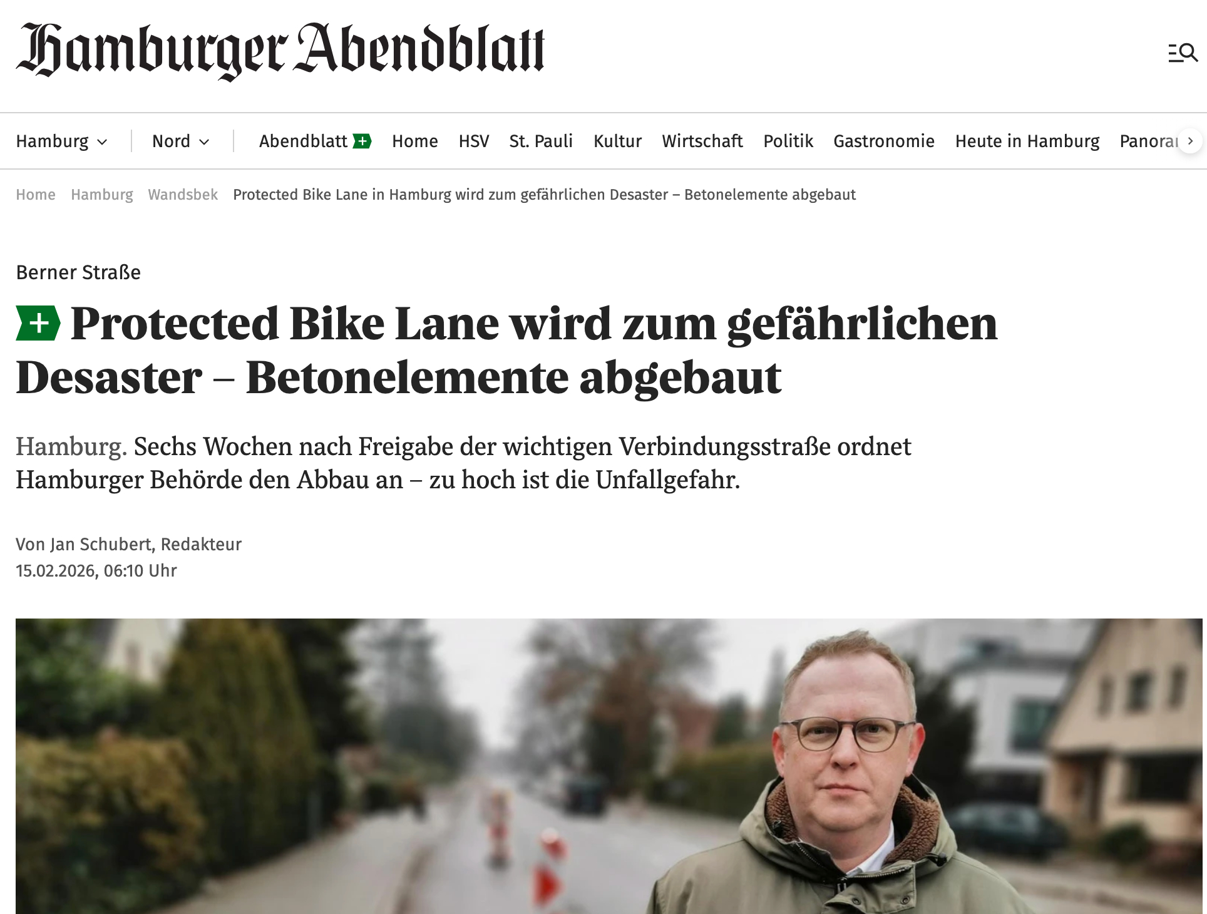
Task: Select the Kultur menu item
Action: tap(618, 141)
